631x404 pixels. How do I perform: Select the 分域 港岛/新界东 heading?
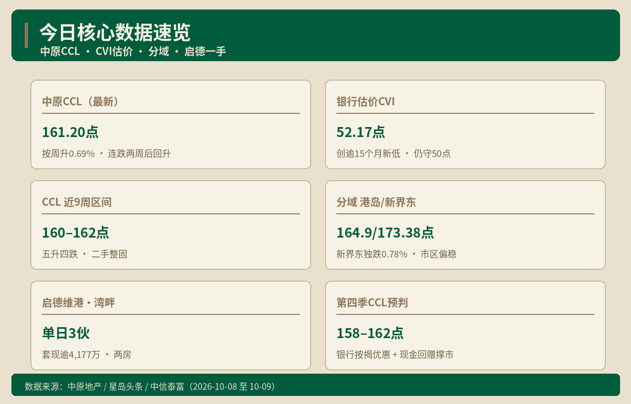(x=376, y=202)
